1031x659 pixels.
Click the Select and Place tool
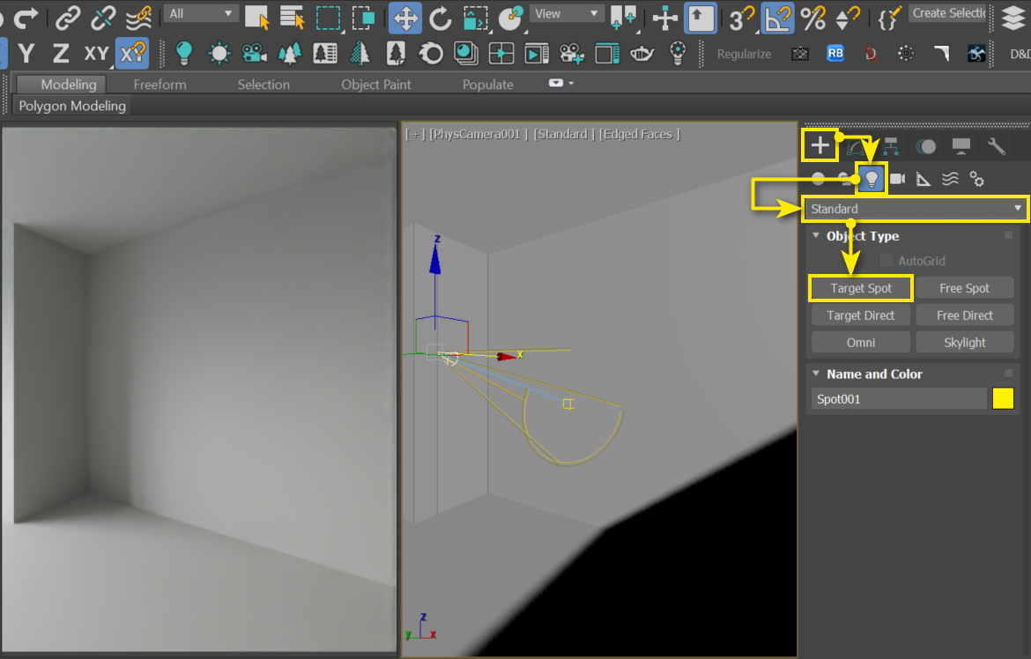point(511,18)
